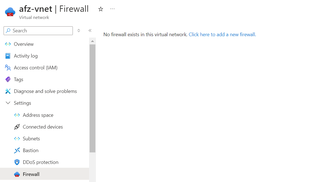Collapse the Settings section chevron

coord(8,103)
